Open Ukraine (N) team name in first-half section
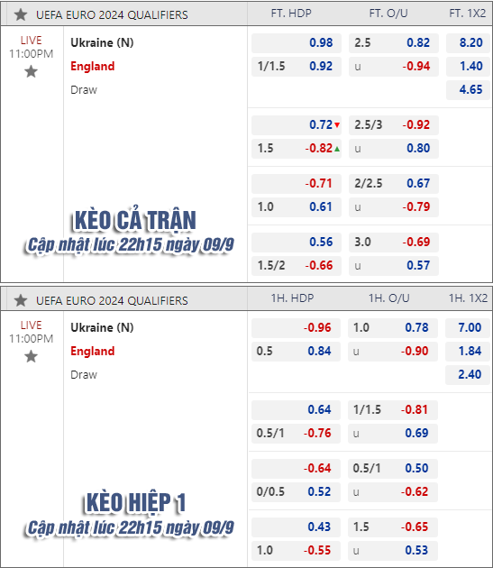The height and width of the screenshot is (568, 493). [102, 327]
